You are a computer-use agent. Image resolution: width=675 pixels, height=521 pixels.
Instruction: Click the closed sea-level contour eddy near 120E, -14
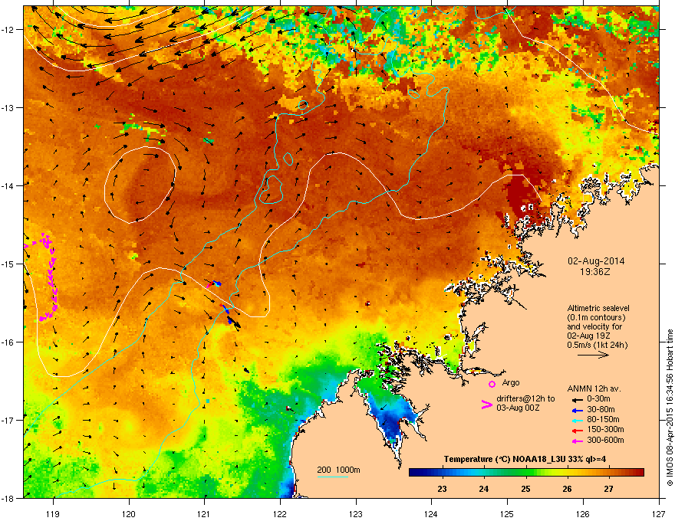coord(140,185)
